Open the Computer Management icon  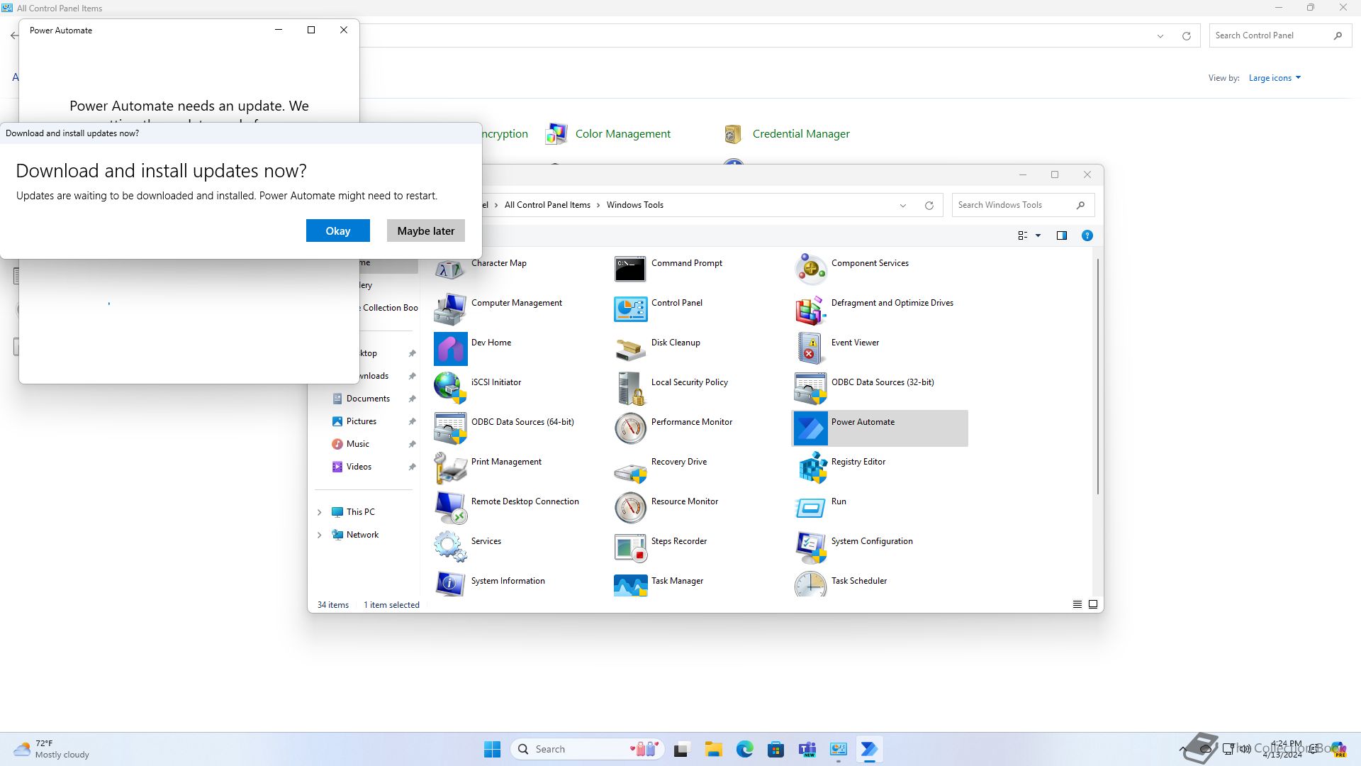pyautogui.click(x=450, y=309)
